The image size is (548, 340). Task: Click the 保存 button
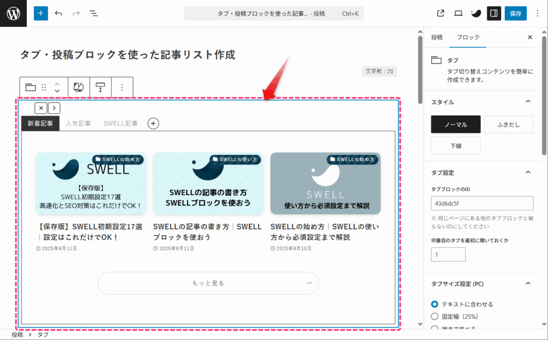(515, 13)
